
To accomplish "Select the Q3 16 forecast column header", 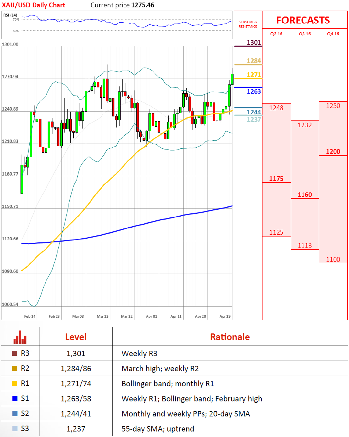I will coord(305,34).
